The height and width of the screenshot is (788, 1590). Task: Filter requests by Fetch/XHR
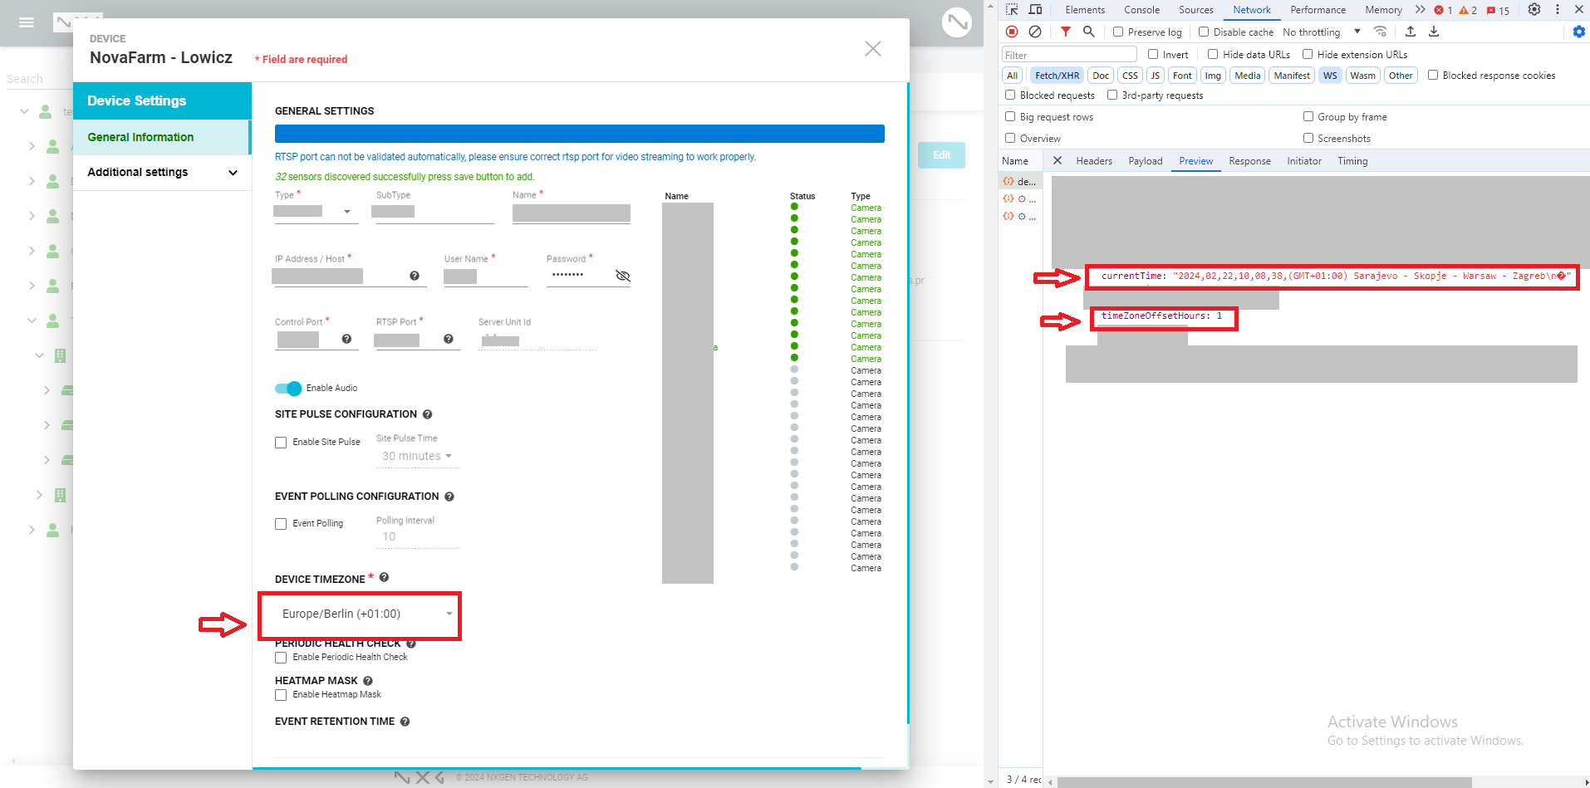[1057, 76]
